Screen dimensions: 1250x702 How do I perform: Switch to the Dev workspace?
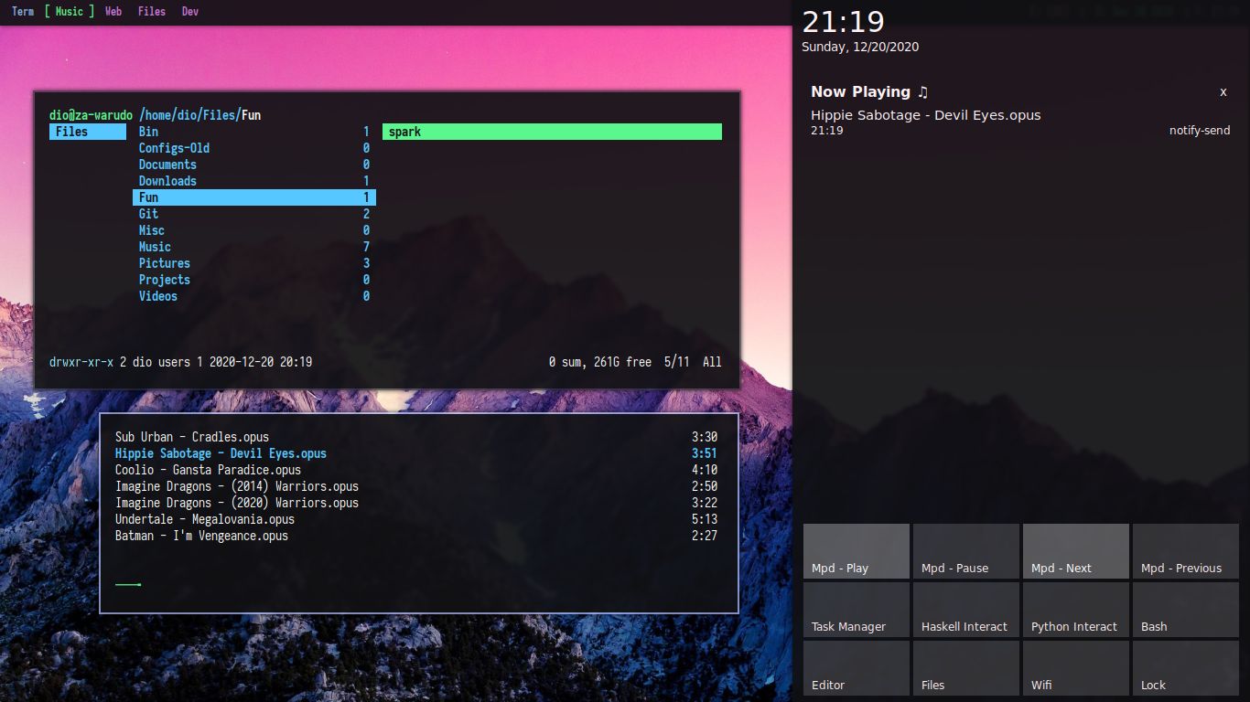coord(189,11)
